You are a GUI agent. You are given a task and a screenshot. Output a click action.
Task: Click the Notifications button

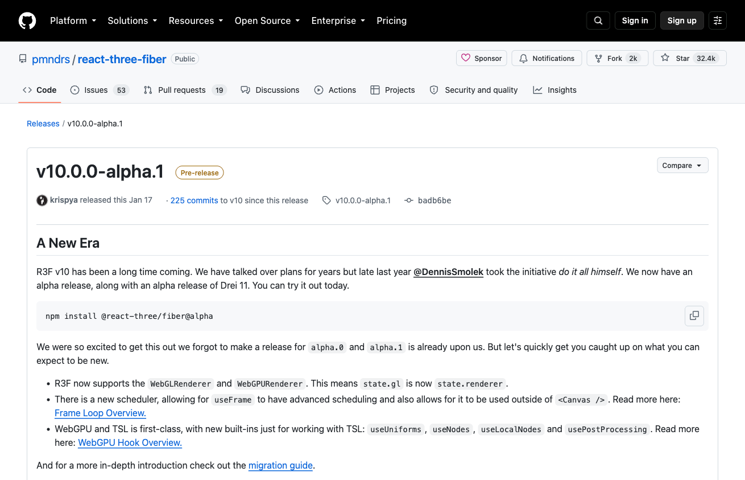(547, 58)
